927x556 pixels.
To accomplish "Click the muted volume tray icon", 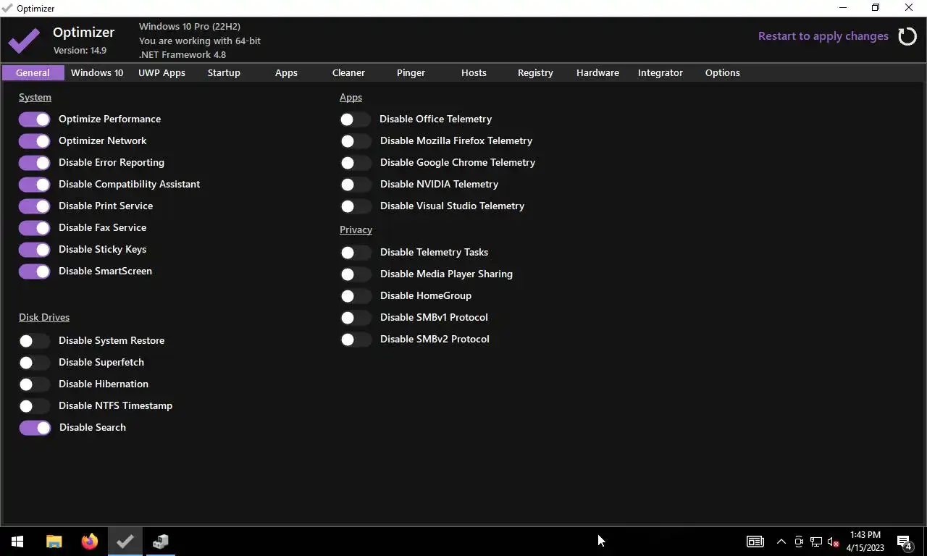I will coord(834,542).
